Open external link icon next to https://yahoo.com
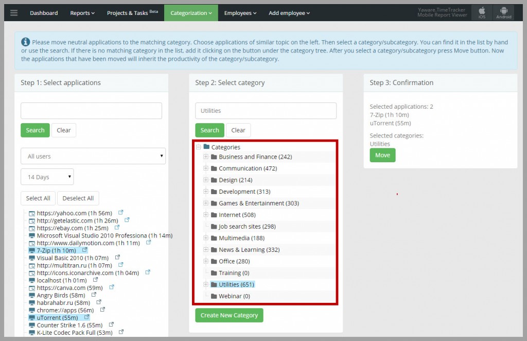The image size is (527, 341). click(120, 213)
